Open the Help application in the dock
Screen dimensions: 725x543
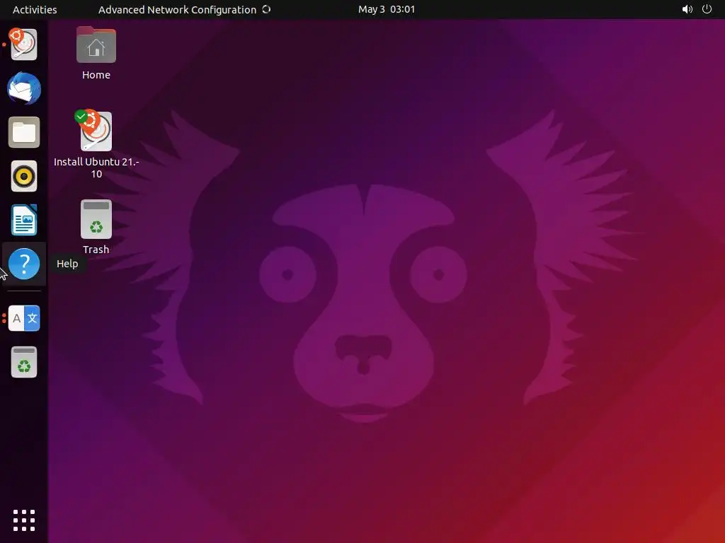pos(23,264)
